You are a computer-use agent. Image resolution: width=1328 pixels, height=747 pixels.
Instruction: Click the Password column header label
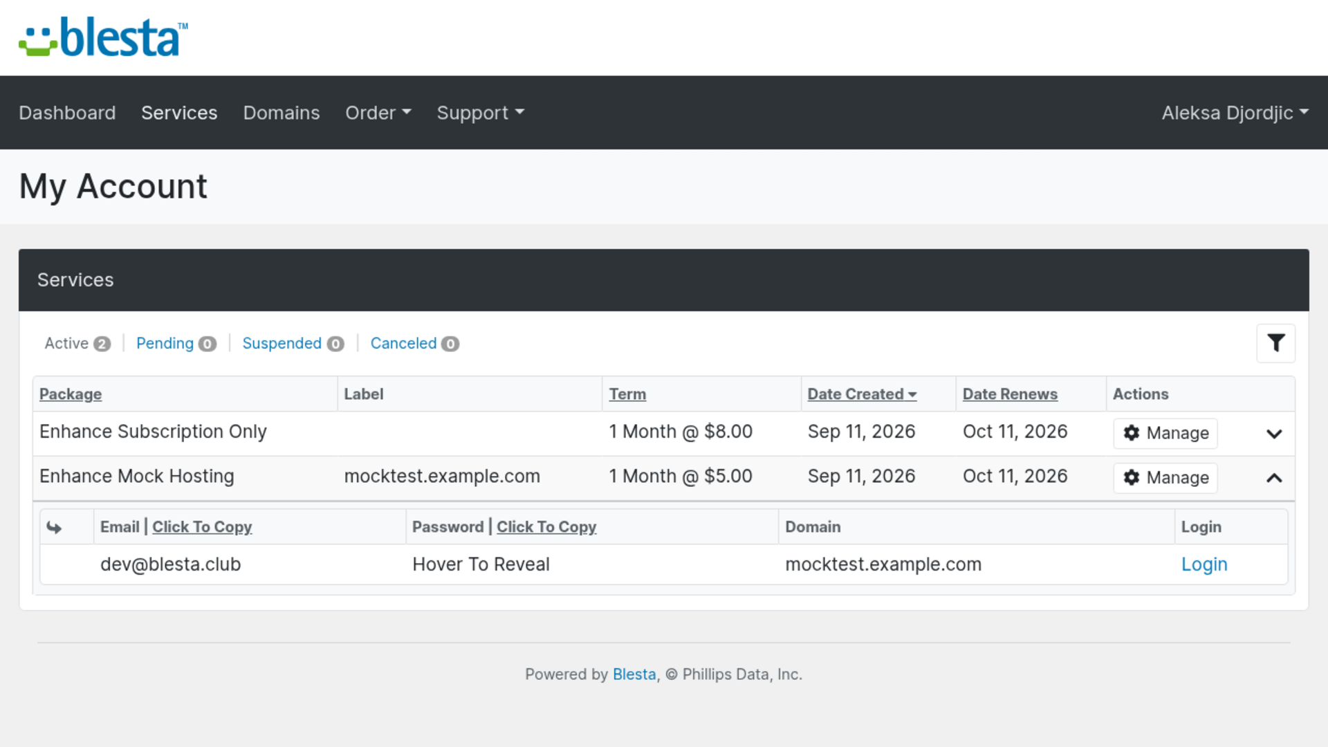point(448,527)
